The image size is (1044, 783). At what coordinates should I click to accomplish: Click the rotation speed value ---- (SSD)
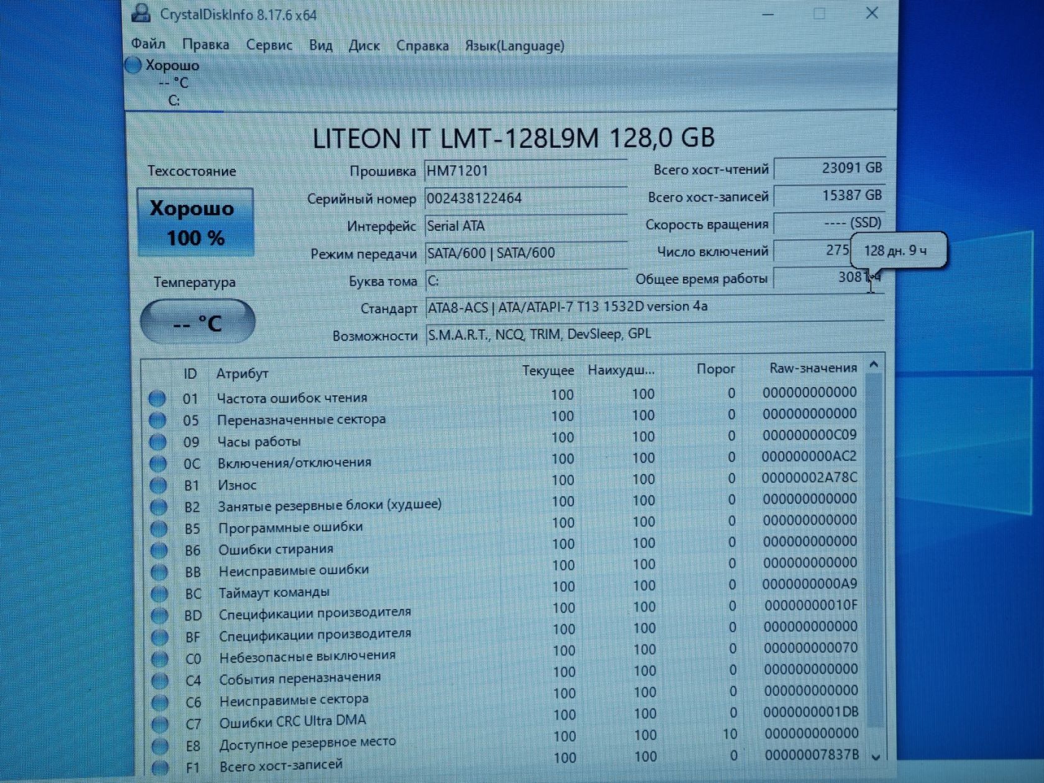point(830,222)
